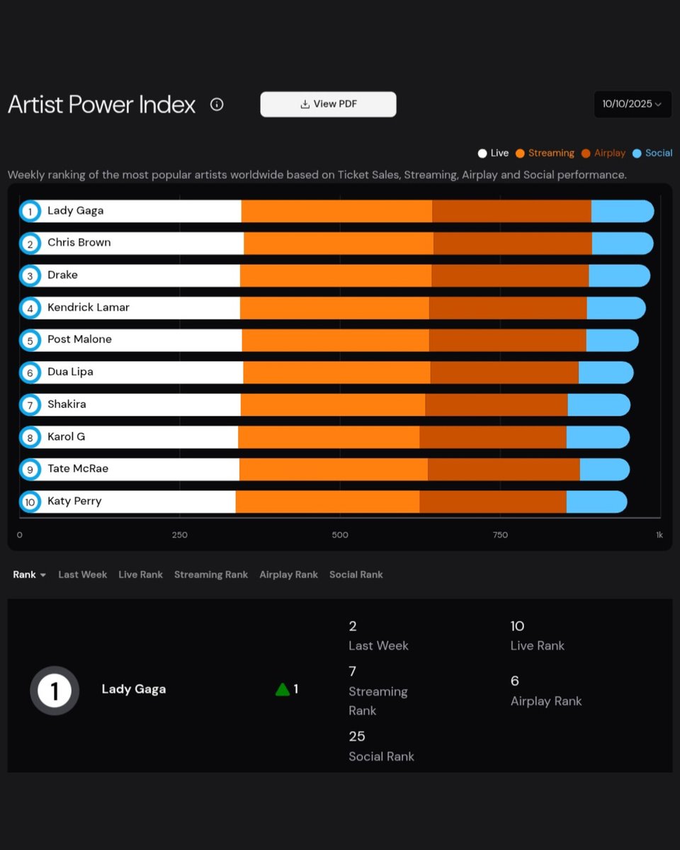
Task: Click Katy Perry's orange Streaming bar segment
Action: [x=327, y=501]
